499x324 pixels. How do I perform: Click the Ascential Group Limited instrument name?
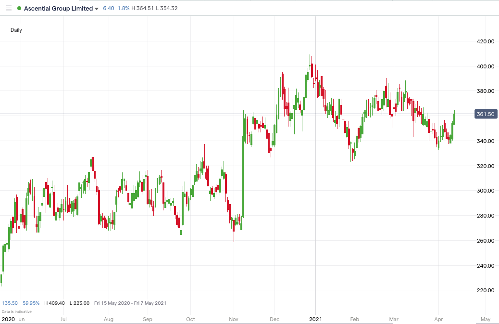click(58, 8)
